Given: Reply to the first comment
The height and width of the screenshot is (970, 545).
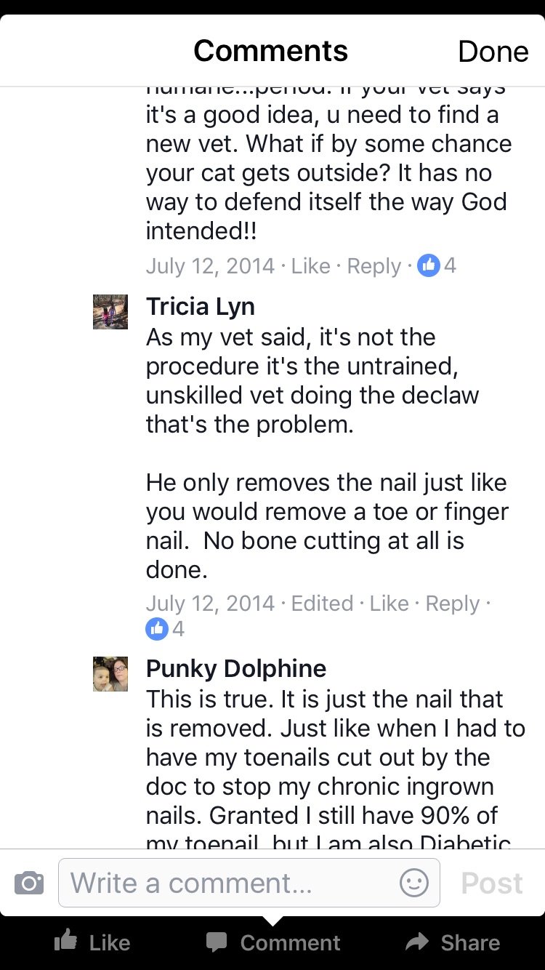Looking at the screenshot, I should (x=374, y=266).
